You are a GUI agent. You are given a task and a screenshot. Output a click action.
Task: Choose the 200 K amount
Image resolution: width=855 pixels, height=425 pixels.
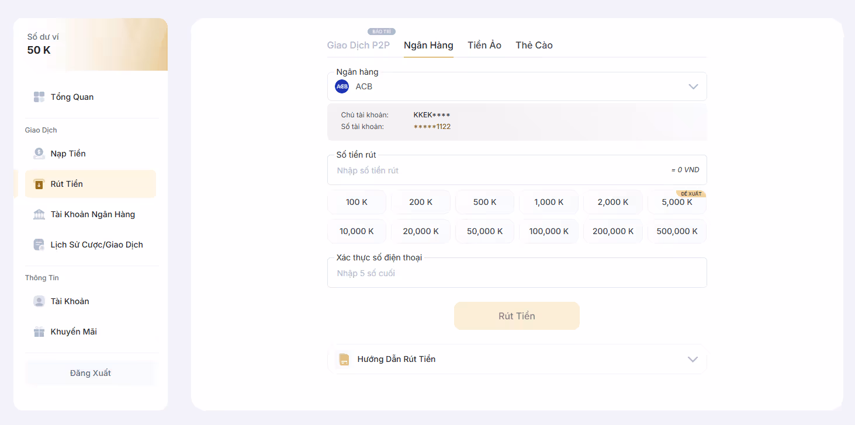point(421,202)
